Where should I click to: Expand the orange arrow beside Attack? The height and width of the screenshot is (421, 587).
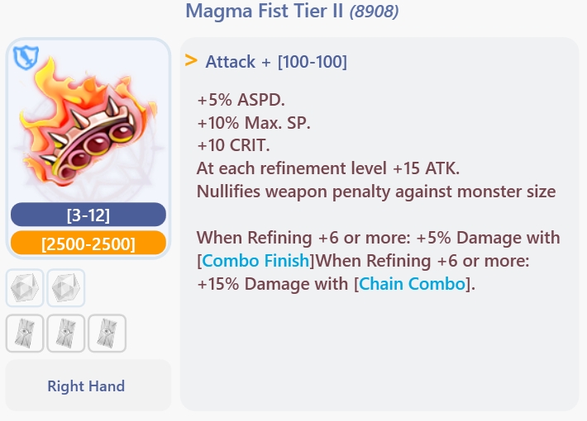point(191,60)
